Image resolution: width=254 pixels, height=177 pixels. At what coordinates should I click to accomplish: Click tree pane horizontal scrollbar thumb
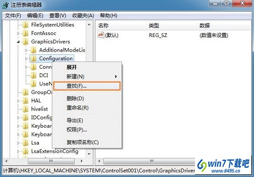click(x=51, y=161)
